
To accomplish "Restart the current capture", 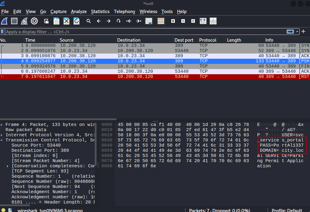I will point(24,21).
